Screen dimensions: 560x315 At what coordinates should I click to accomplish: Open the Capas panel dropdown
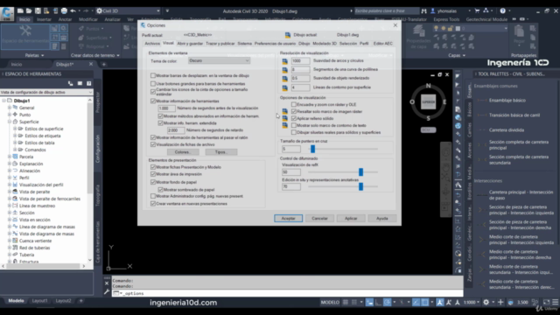pos(457,55)
